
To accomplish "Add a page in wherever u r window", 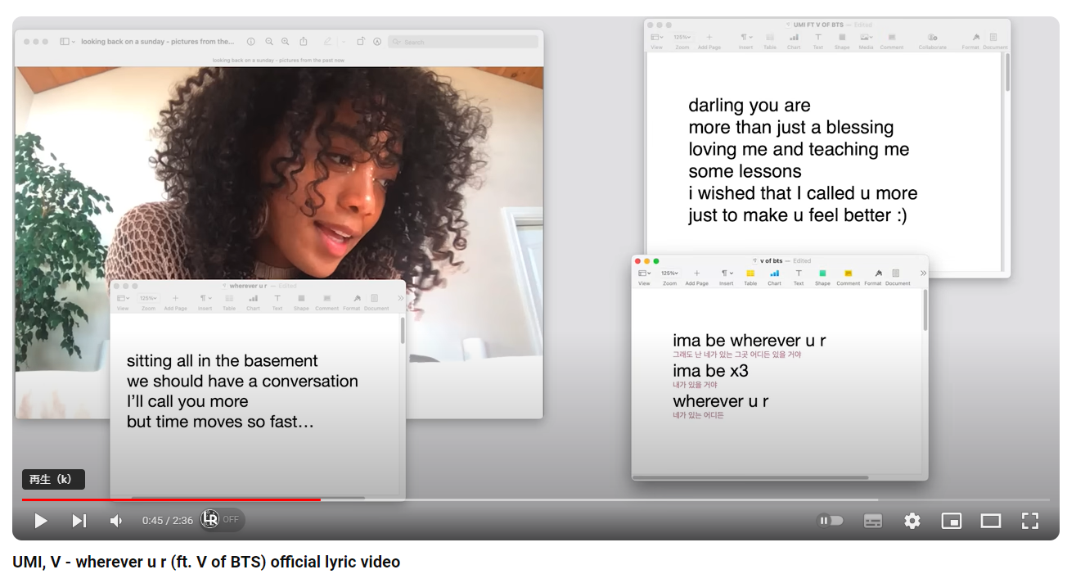I will pos(175,302).
